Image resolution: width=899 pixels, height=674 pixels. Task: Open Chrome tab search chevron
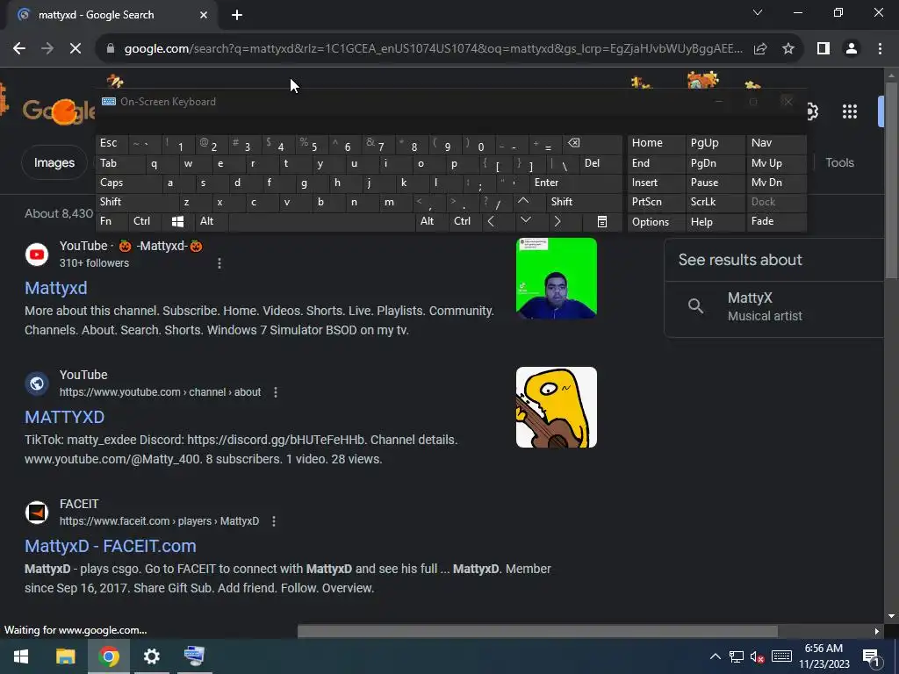click(758, 12)
